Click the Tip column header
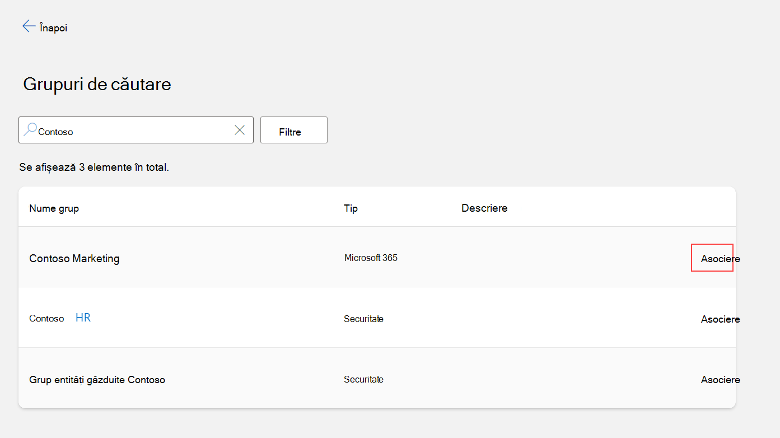Screen dimensions: 780x438 coord(351,208)
